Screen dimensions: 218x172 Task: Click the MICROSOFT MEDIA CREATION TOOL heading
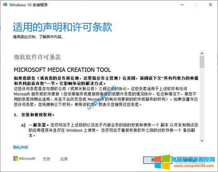62,70
